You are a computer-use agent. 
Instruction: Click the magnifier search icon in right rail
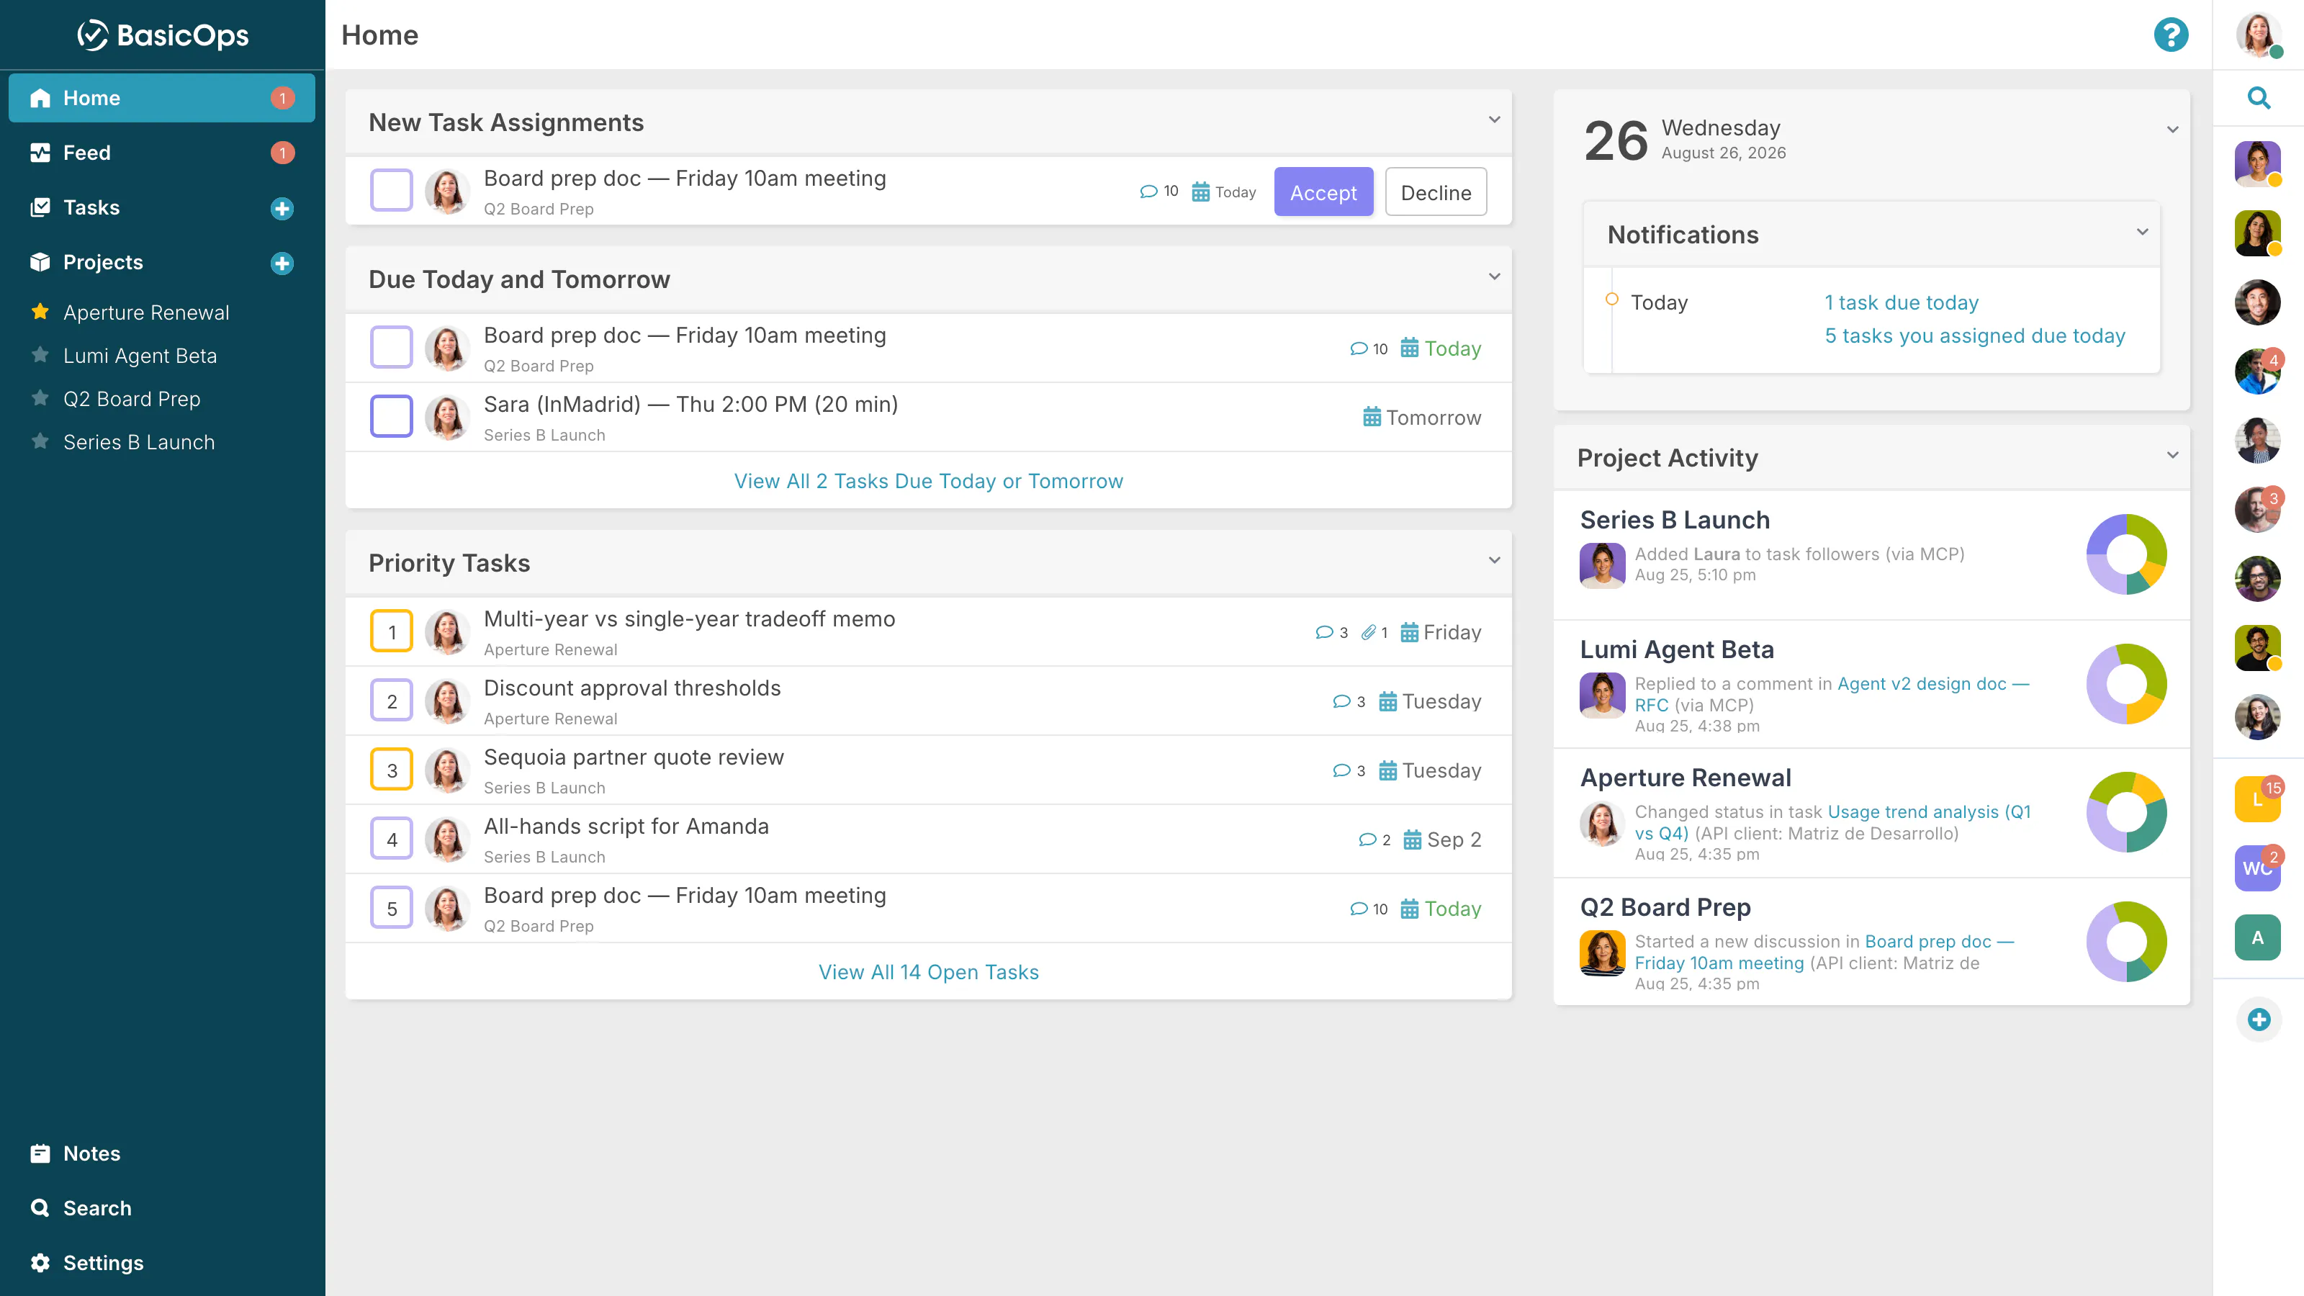click(x=2259, y=97)
